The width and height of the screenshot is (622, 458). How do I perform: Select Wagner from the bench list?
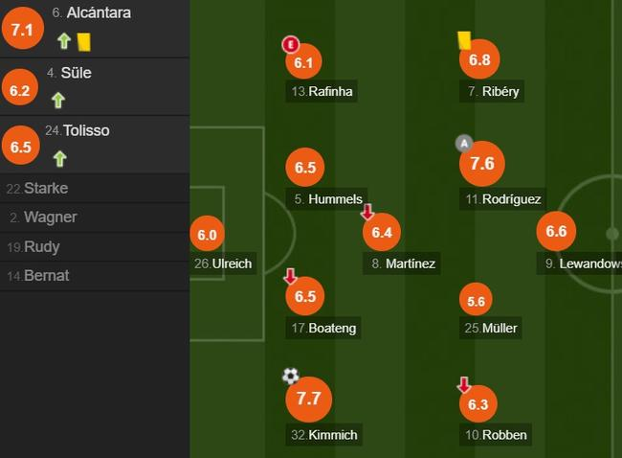coord(50,218)
